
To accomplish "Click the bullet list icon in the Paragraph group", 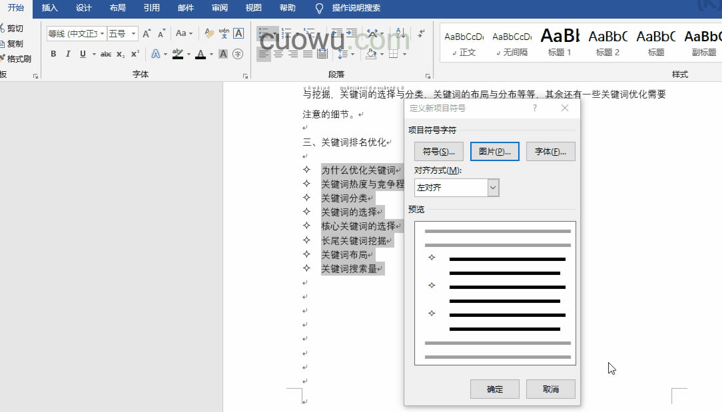I will (x=264, y=33).
